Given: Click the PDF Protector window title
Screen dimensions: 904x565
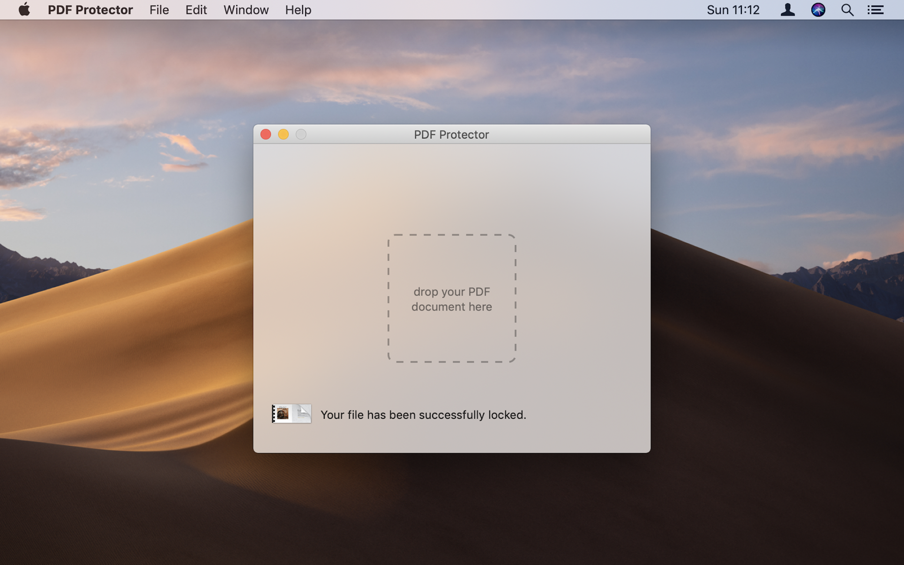Looking at the screenshot, I should (x=451, y=134).
